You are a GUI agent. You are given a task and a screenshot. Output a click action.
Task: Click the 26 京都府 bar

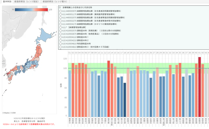coord(151,97)
